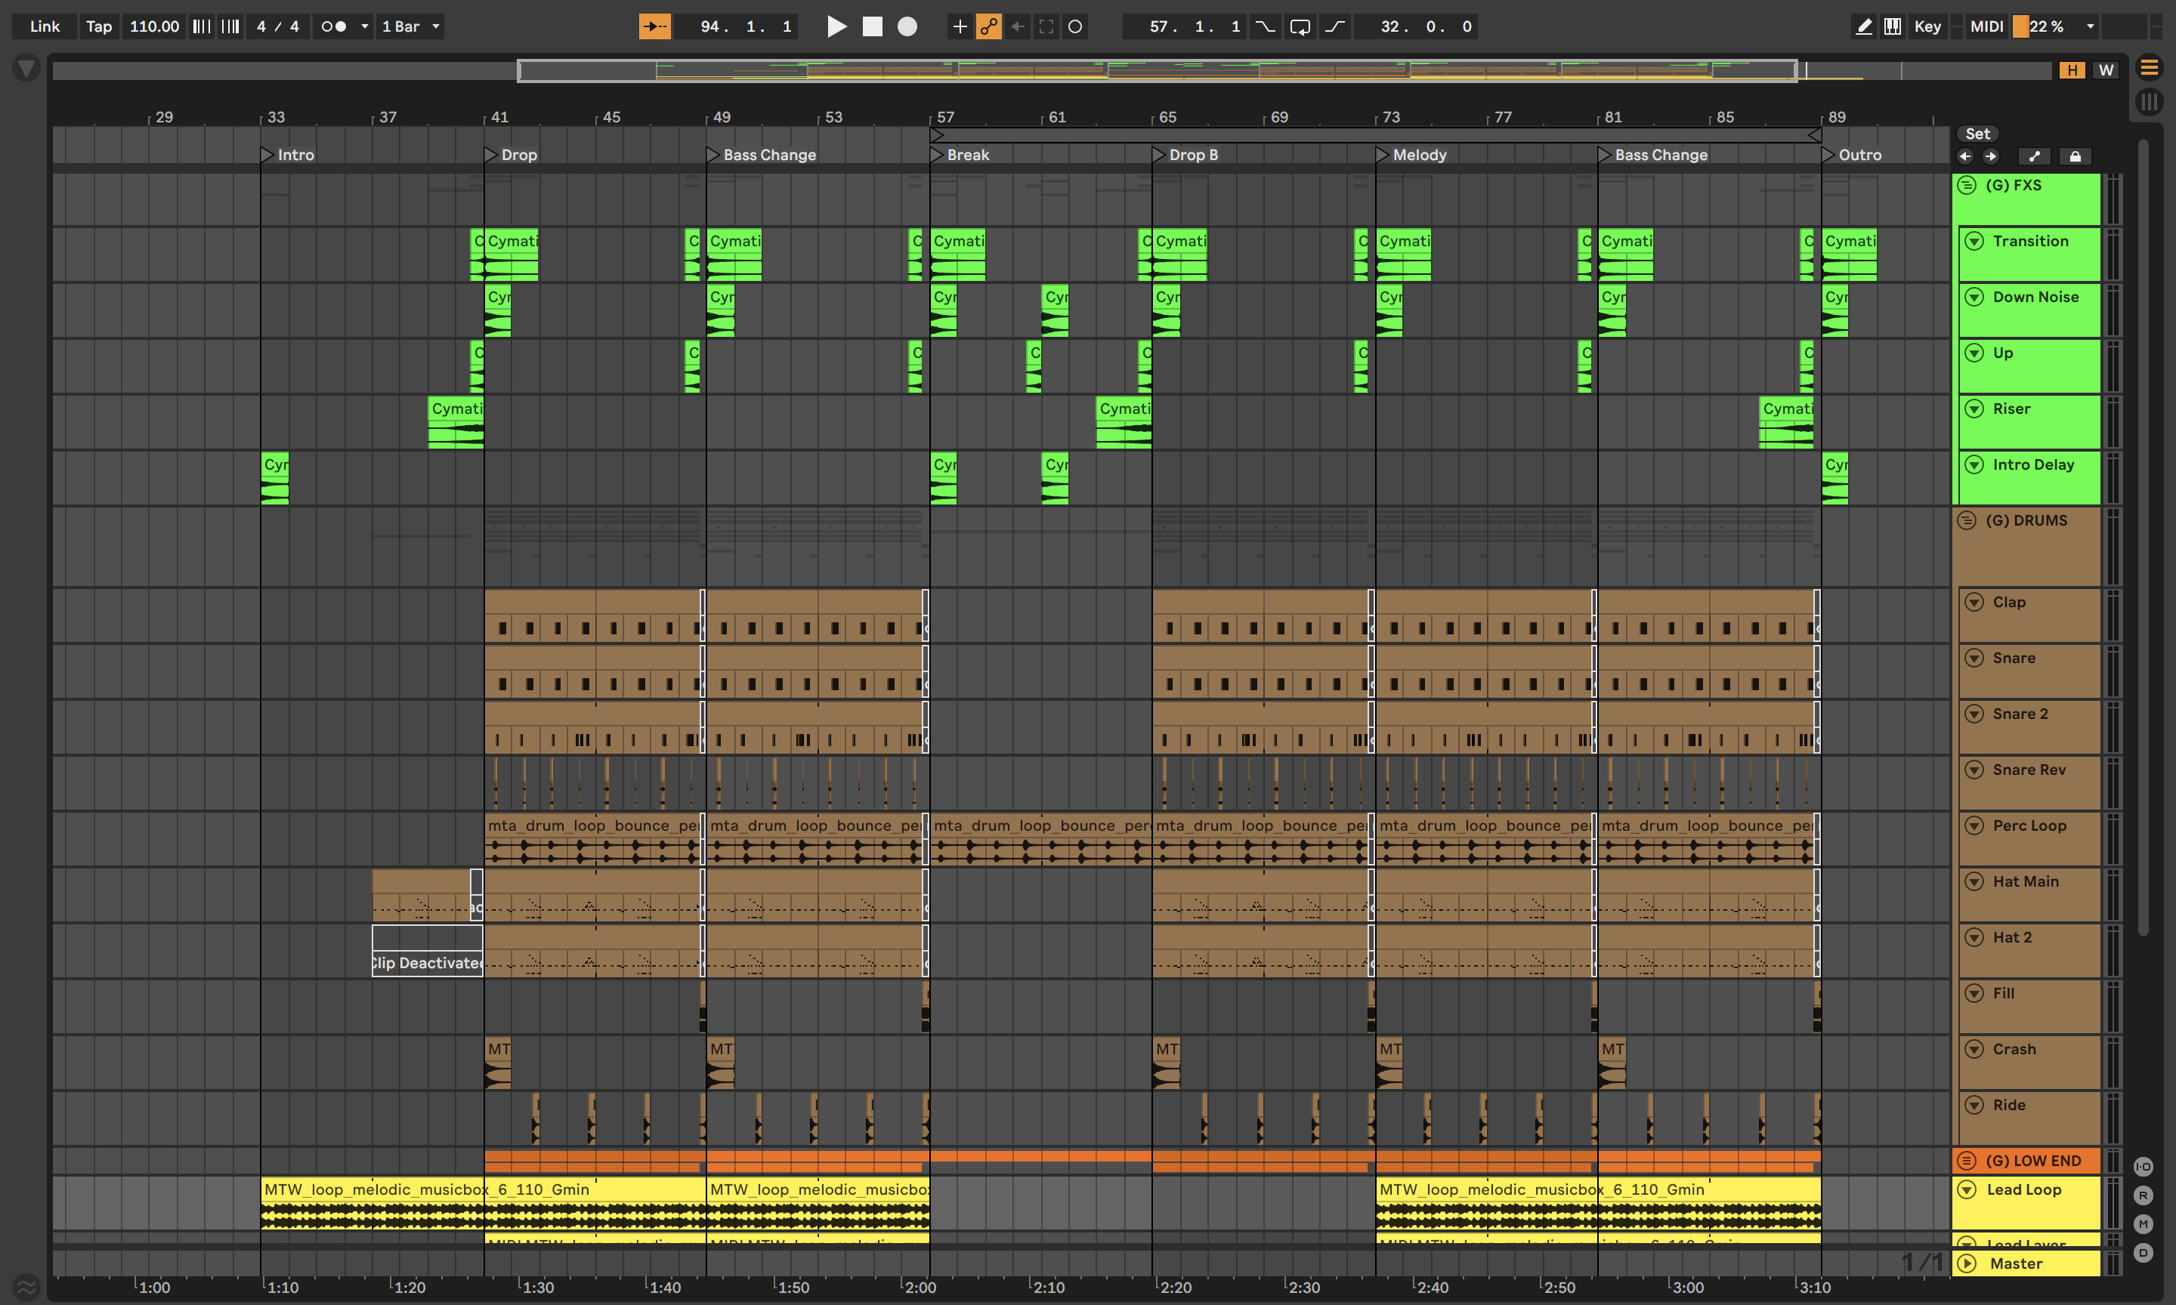This screenshot has height=1305, width=2176.
Task: Click the 22 % CPU load meter
Action: (x=2045, y=26)
